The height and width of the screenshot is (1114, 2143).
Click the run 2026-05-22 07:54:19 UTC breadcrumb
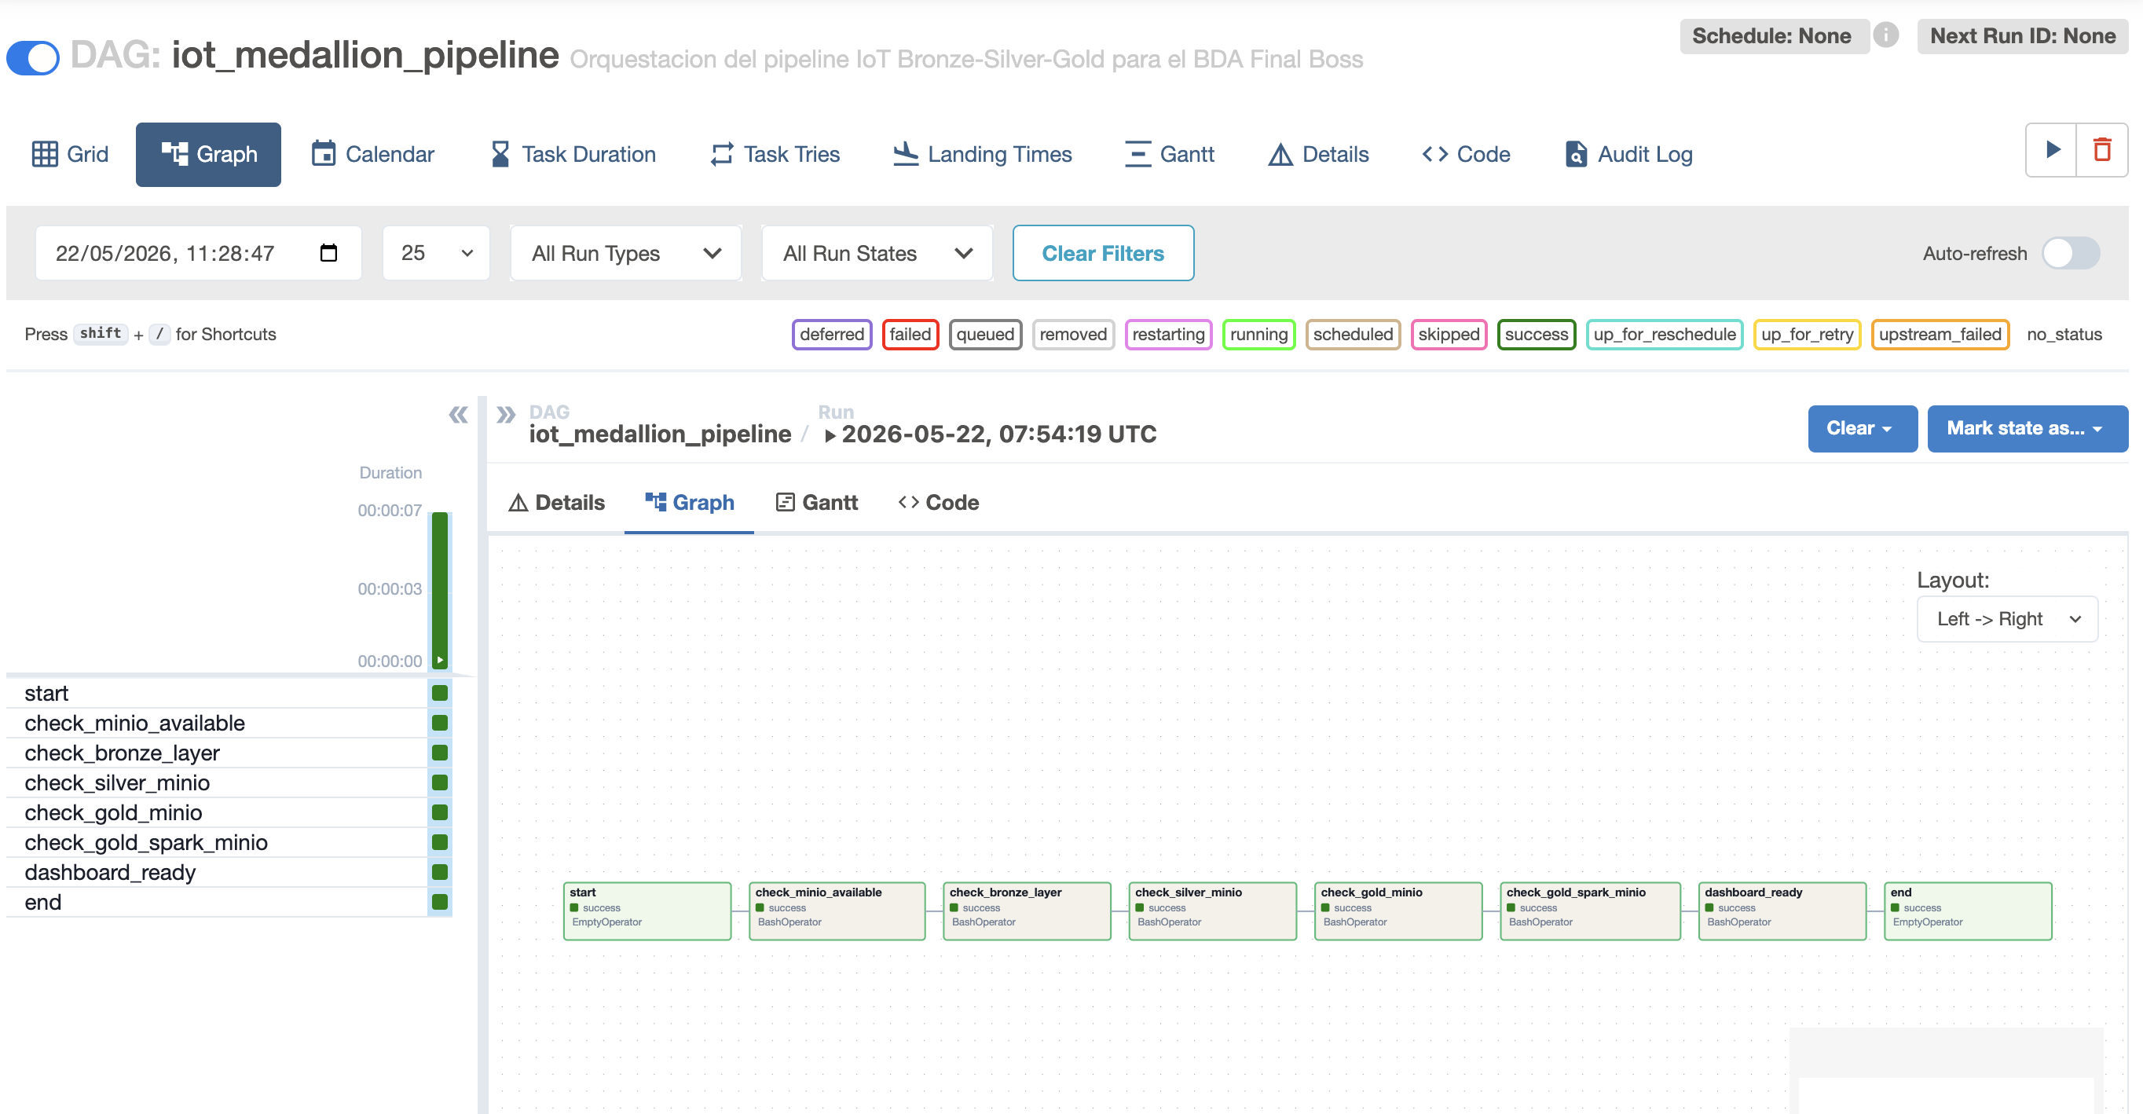[x=990, y=434]
